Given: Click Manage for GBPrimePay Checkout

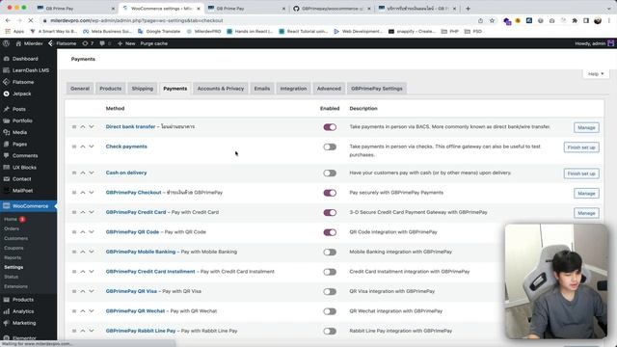Looking at the screenshot, I should coord(586,193).
